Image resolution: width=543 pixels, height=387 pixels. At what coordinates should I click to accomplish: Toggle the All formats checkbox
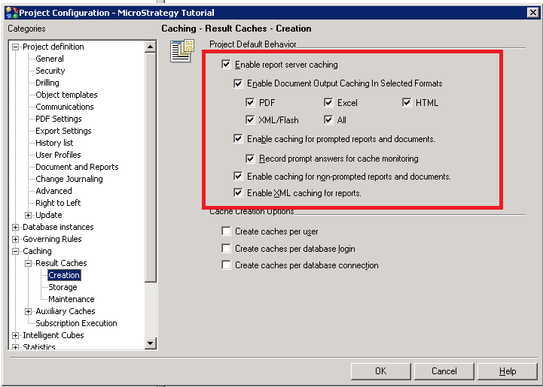[328, 120]
